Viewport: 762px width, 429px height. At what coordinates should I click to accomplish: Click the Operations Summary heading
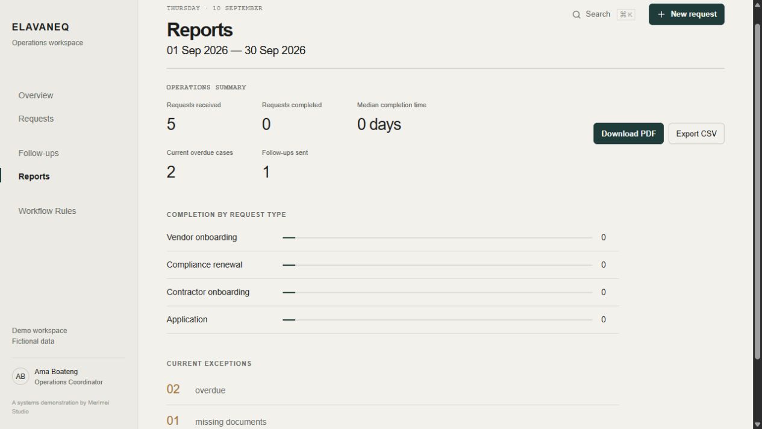[x=206, y=87]
